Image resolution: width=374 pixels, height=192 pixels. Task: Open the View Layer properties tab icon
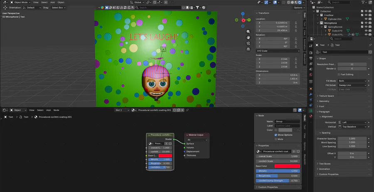(x=311, y=64)
